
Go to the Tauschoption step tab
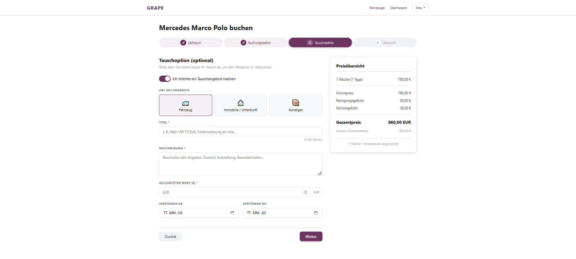pyautogui.click(x=320, y=43)
